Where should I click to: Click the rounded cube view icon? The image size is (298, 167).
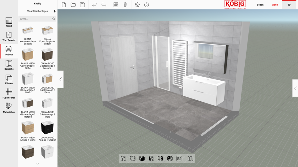tap(133, 159)
